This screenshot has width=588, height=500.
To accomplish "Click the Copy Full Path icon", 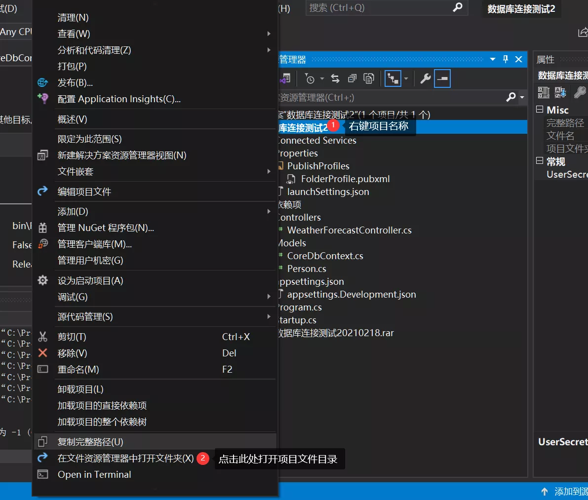I will 43,442.
